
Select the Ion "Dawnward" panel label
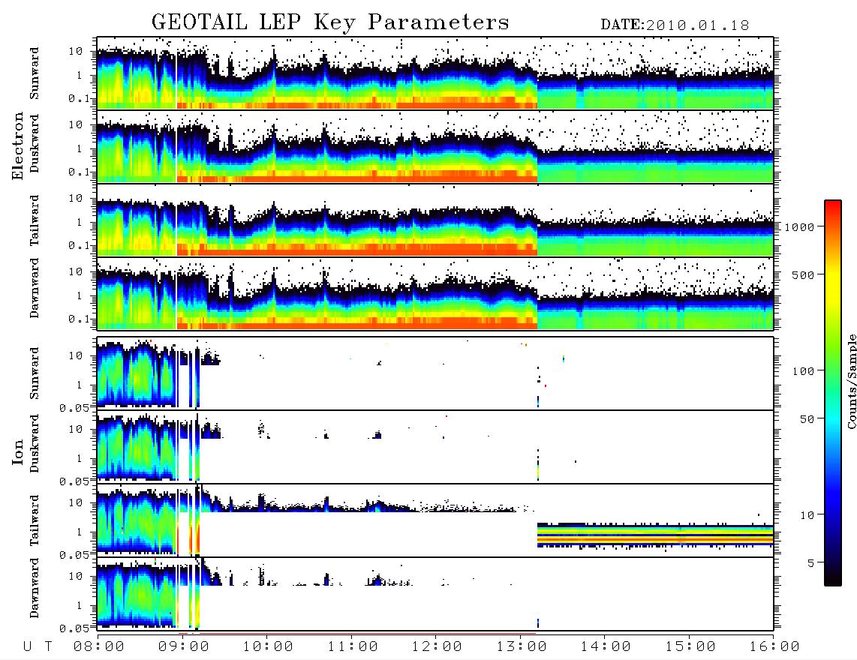click(x=35, y=588)
